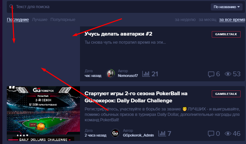Filter posts by за месяц
This screenshot has height=144, width=246.
coord(207,20)
